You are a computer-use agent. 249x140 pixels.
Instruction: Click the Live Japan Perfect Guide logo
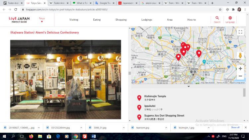(19, 20)
